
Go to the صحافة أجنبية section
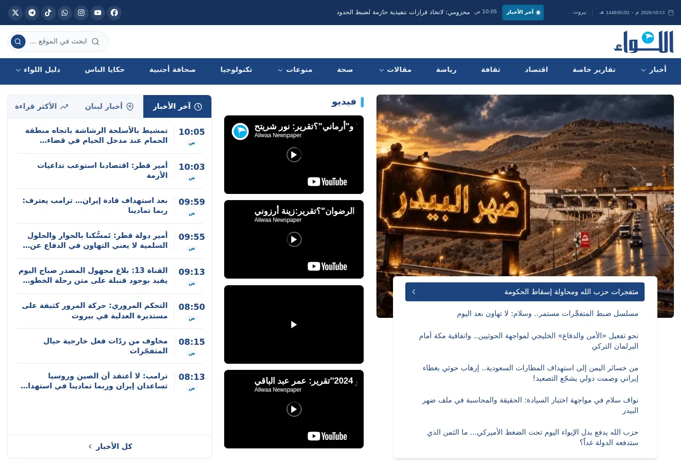click(173, 70)
